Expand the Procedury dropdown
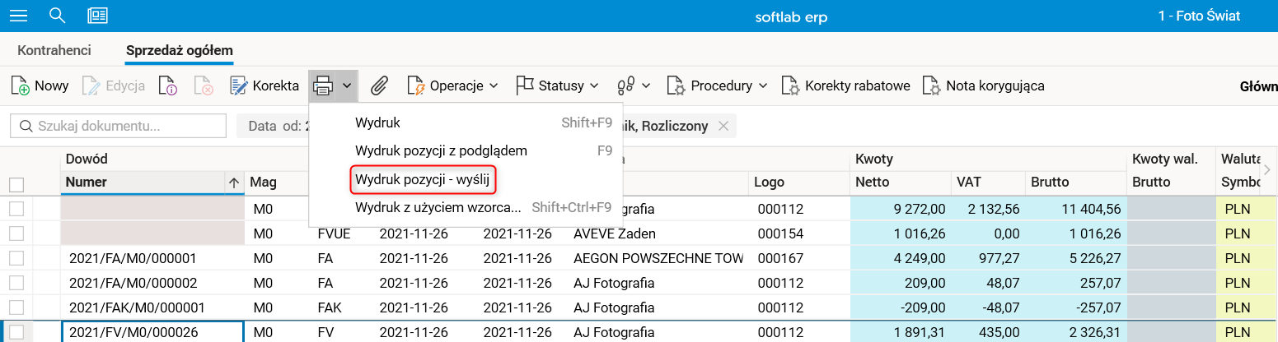The height and width of the screenshot is (342, 1278). (x=717, y=85)
